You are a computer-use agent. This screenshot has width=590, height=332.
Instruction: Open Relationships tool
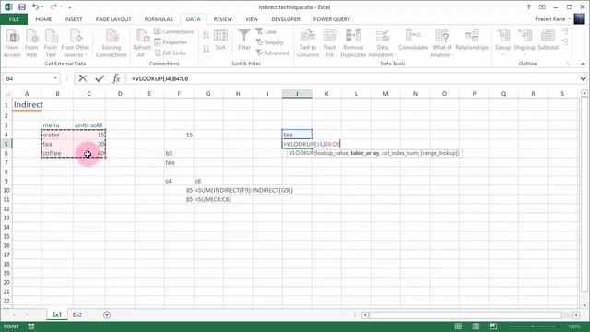click(x=472, y=40)
